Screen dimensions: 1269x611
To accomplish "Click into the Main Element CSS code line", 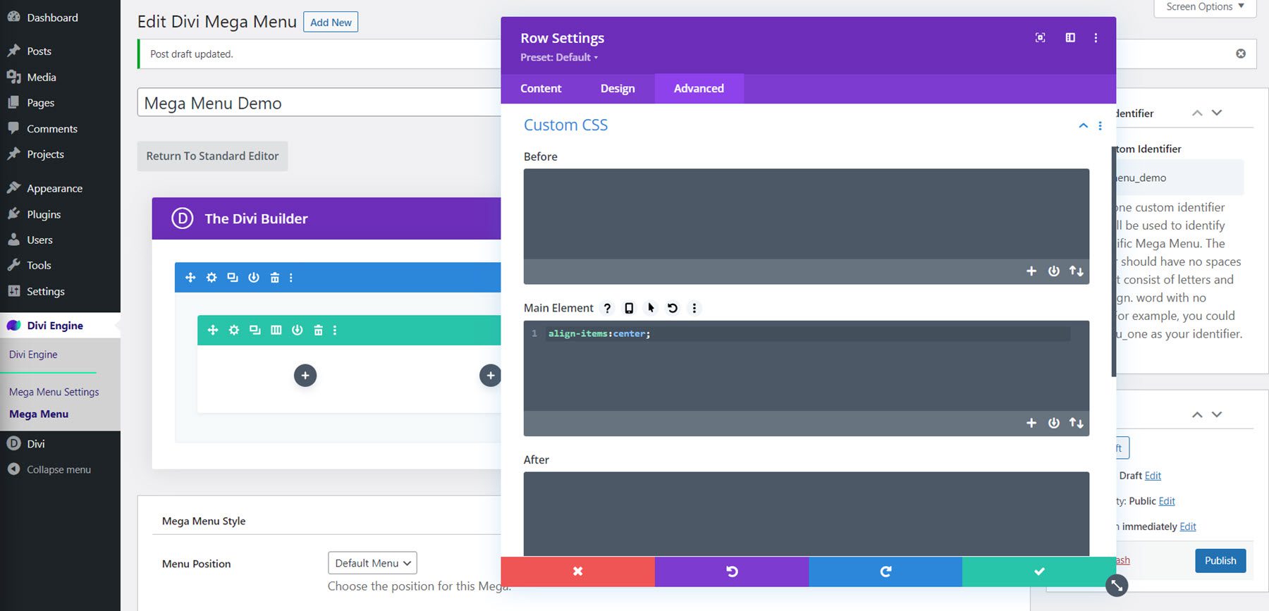I will [x=809, y=334].
